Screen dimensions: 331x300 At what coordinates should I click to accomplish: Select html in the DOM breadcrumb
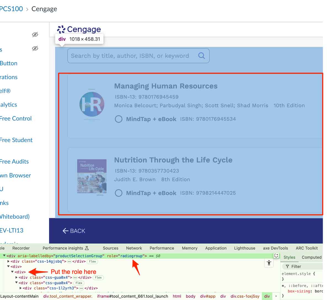point(177,296)
